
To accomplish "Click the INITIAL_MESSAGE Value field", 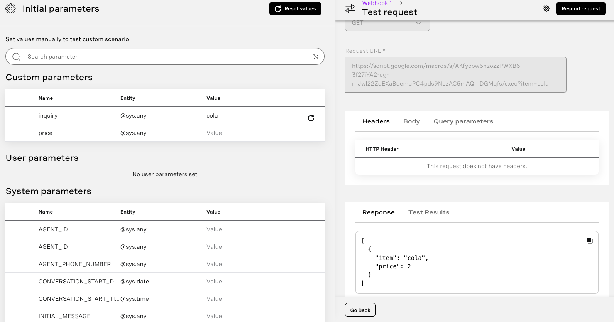I will [214, 316].
